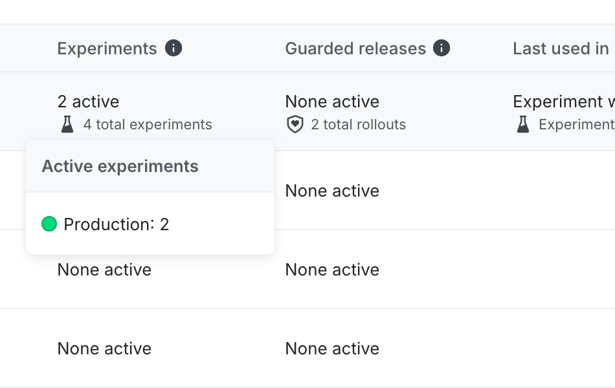Image resolution: width=615 pixels, height=388 pixels.
Task: Select the Guarded releases column header
Action: tap(355, 48)
